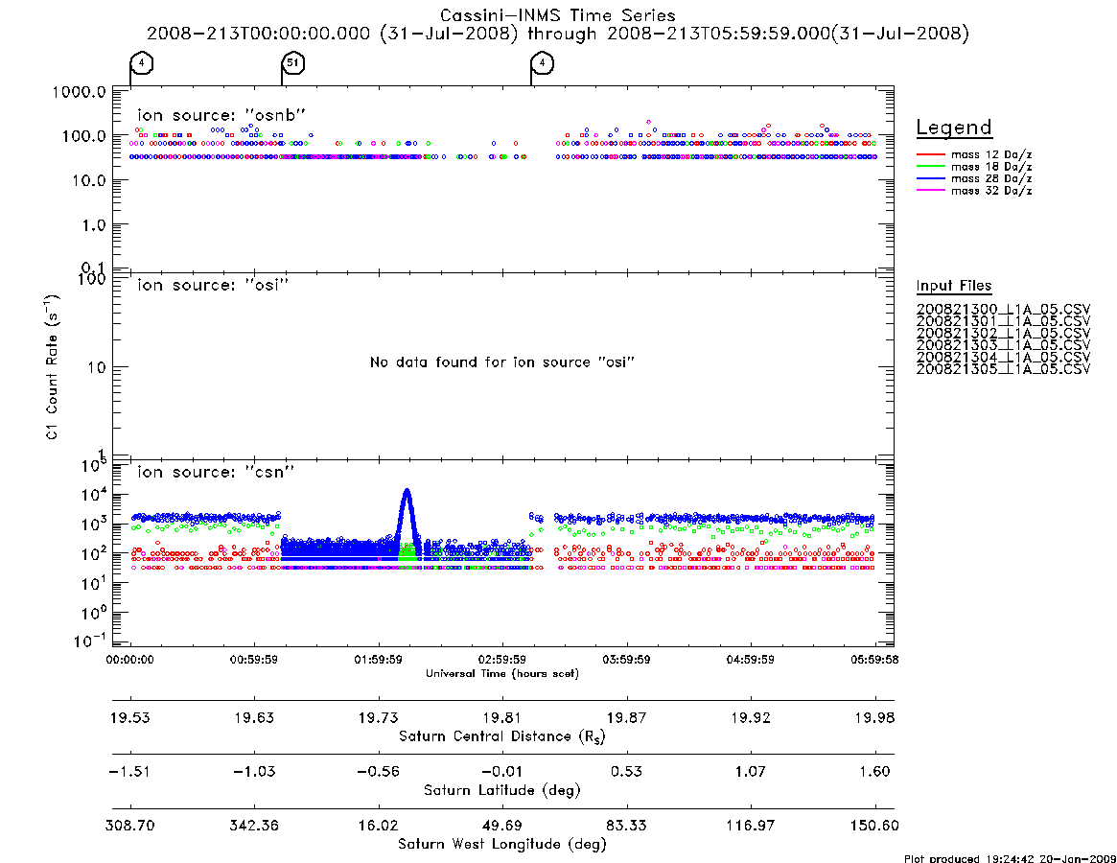Click the blue mass 28 Da/z legend line

tap(930, 179)
